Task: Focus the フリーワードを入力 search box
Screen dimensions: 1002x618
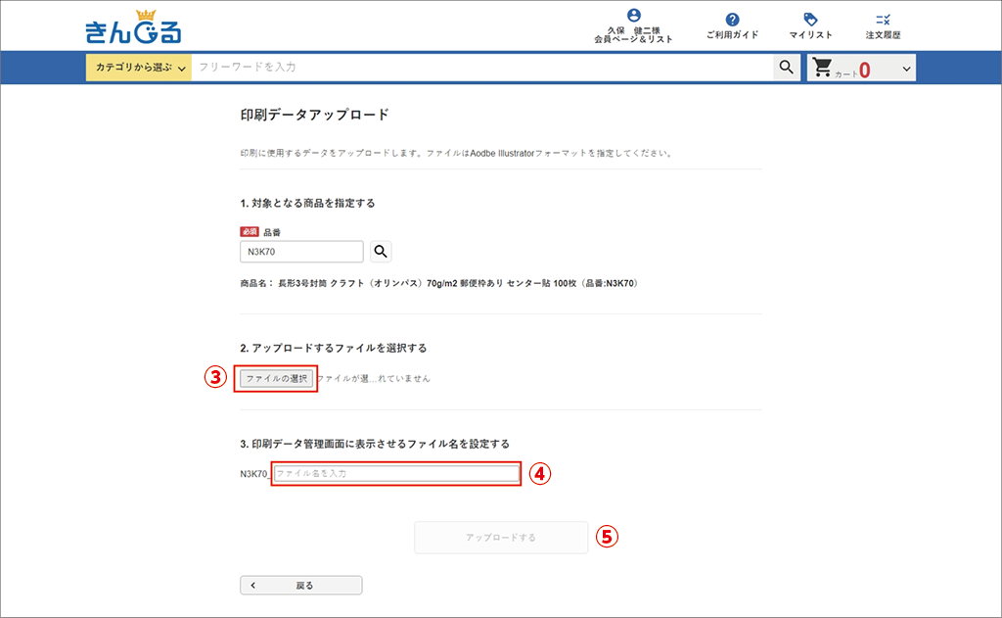Action: (x=481, y=68)
